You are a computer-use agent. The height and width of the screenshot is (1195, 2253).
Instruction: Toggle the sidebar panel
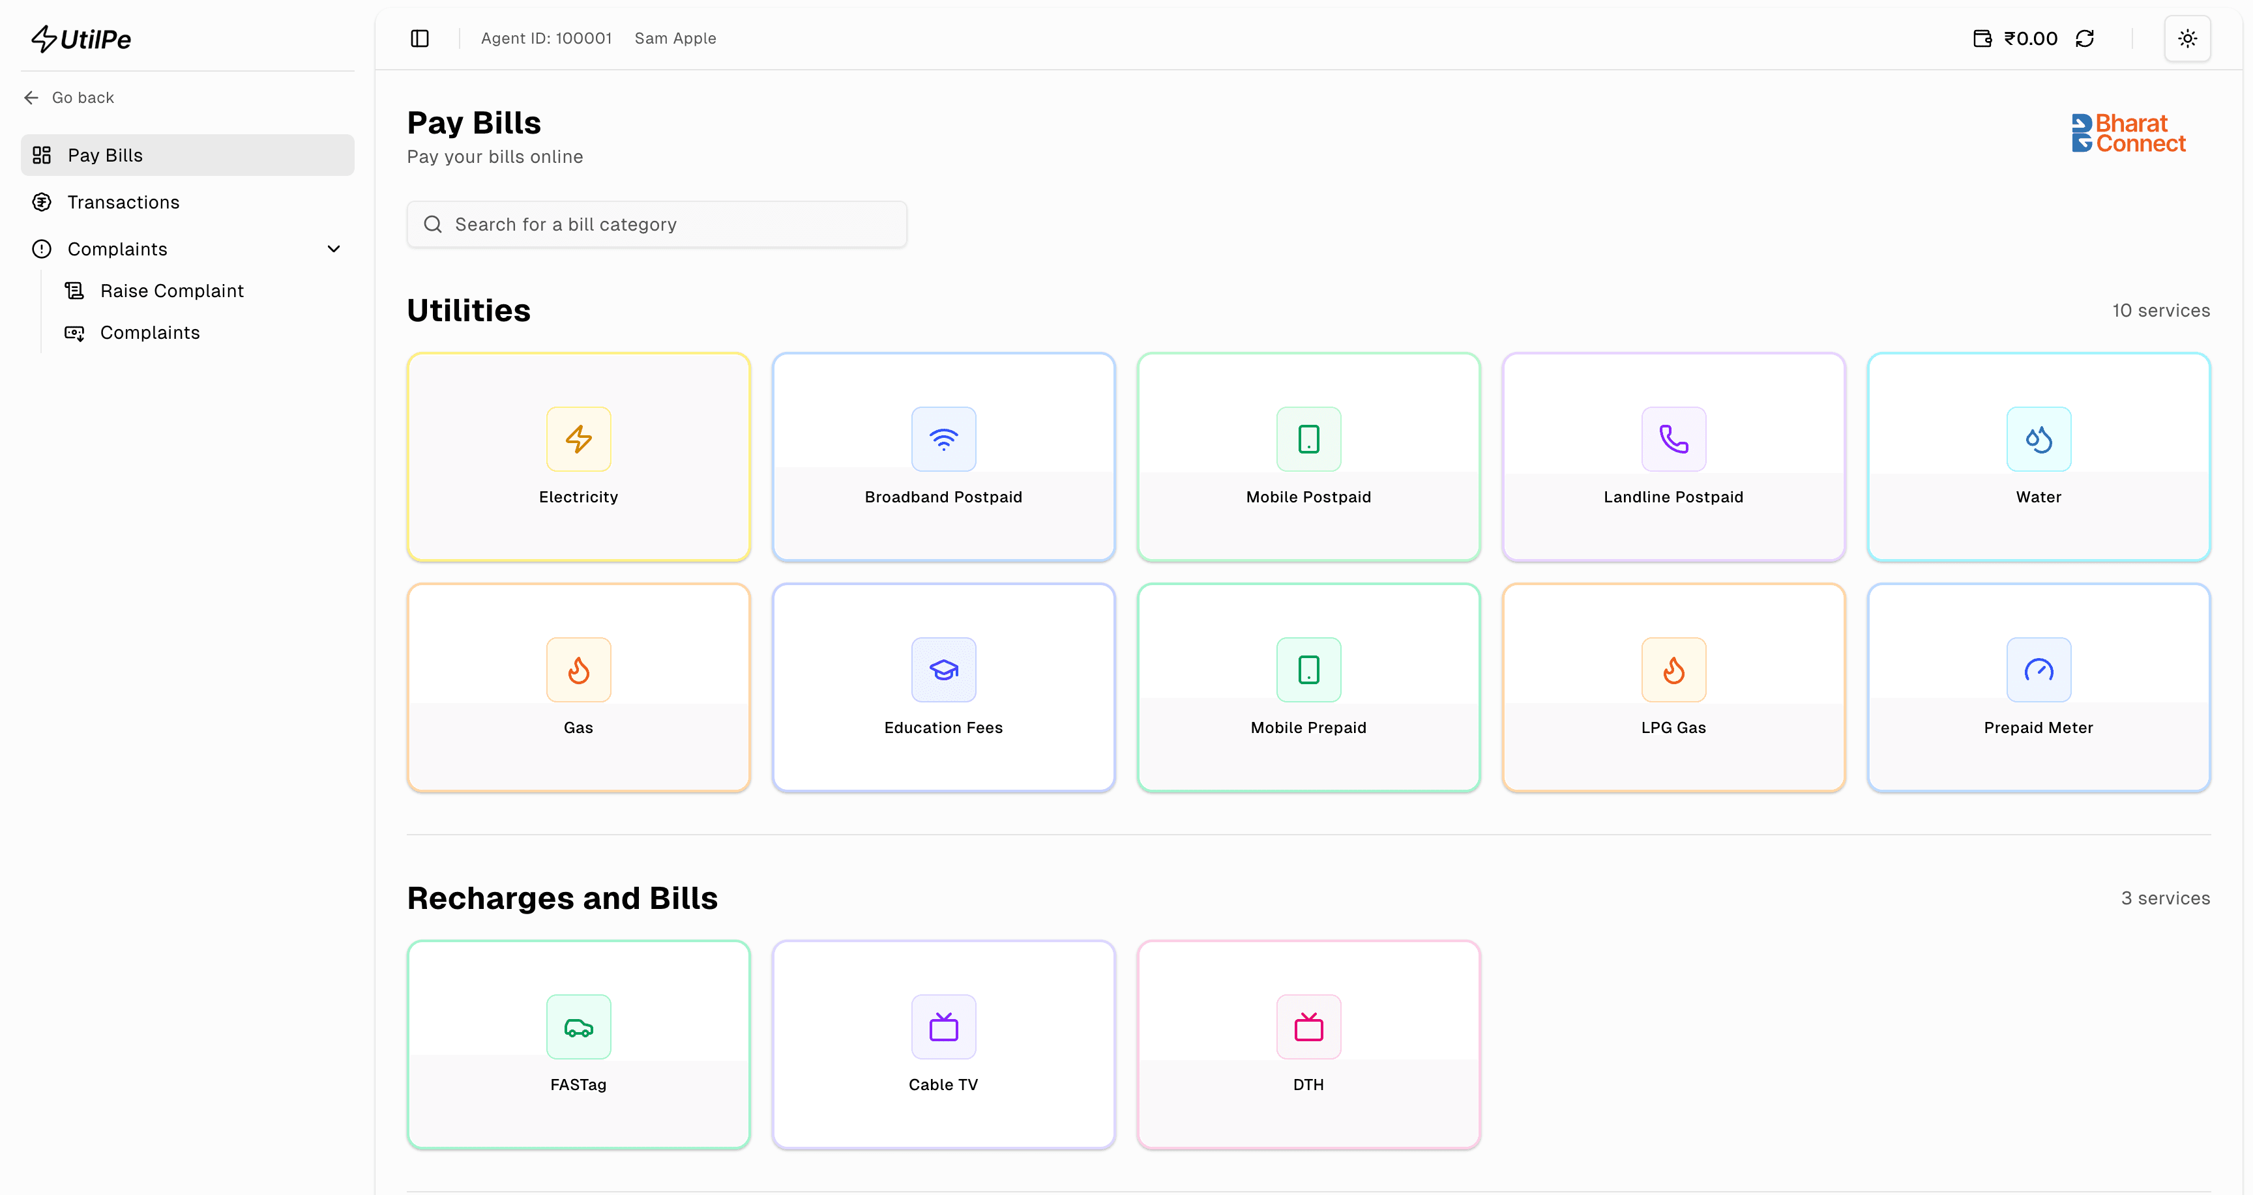[419, 38]
